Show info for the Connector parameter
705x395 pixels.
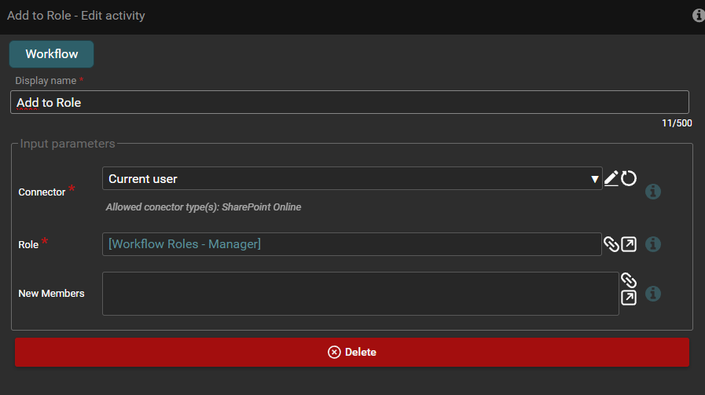click(653, 192)
